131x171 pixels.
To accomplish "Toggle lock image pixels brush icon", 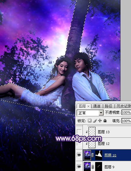I will (95, 121).
